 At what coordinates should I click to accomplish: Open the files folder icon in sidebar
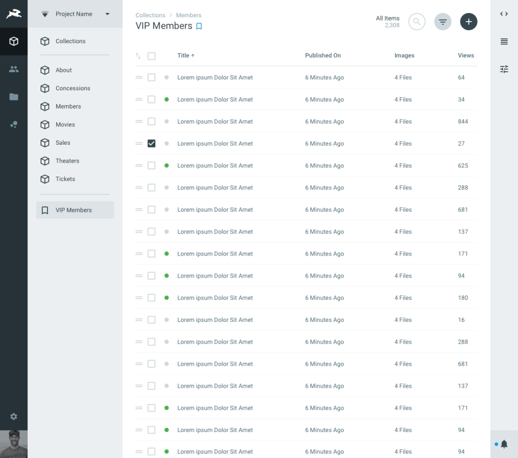pyautogui.click(x=13, y=97)
